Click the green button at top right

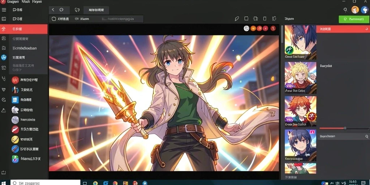click(x=354, y=19)
